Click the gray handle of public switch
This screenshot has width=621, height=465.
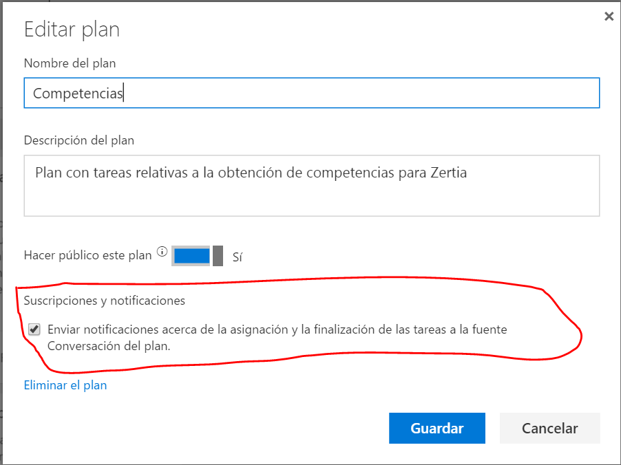click(218, 256)
